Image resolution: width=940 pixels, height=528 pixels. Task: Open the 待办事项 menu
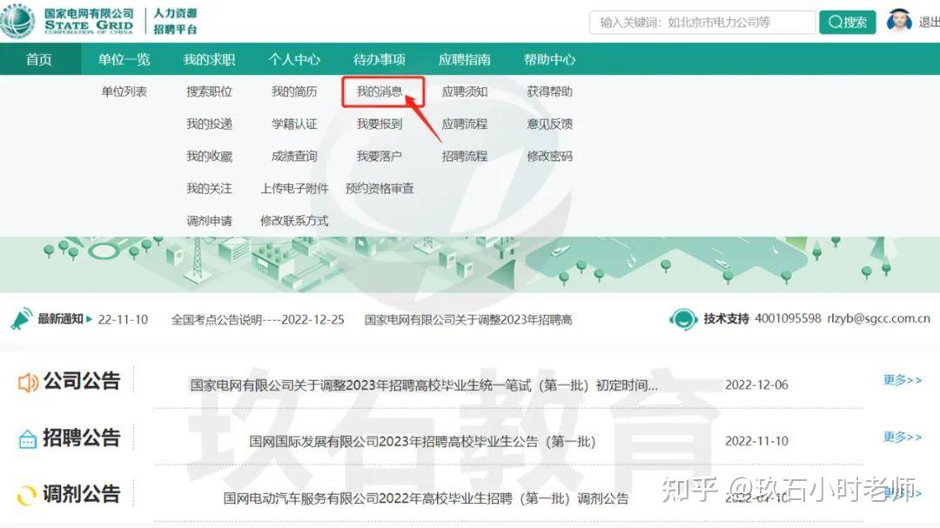pyautogui.click(x=379, y=59)
